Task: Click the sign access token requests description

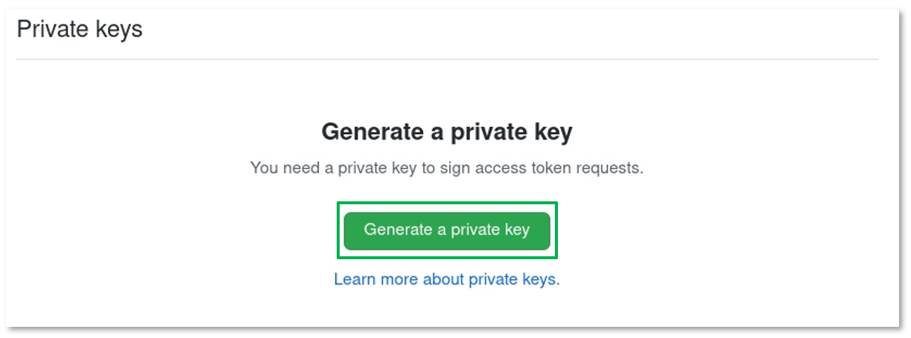Action: pos(446,168)
